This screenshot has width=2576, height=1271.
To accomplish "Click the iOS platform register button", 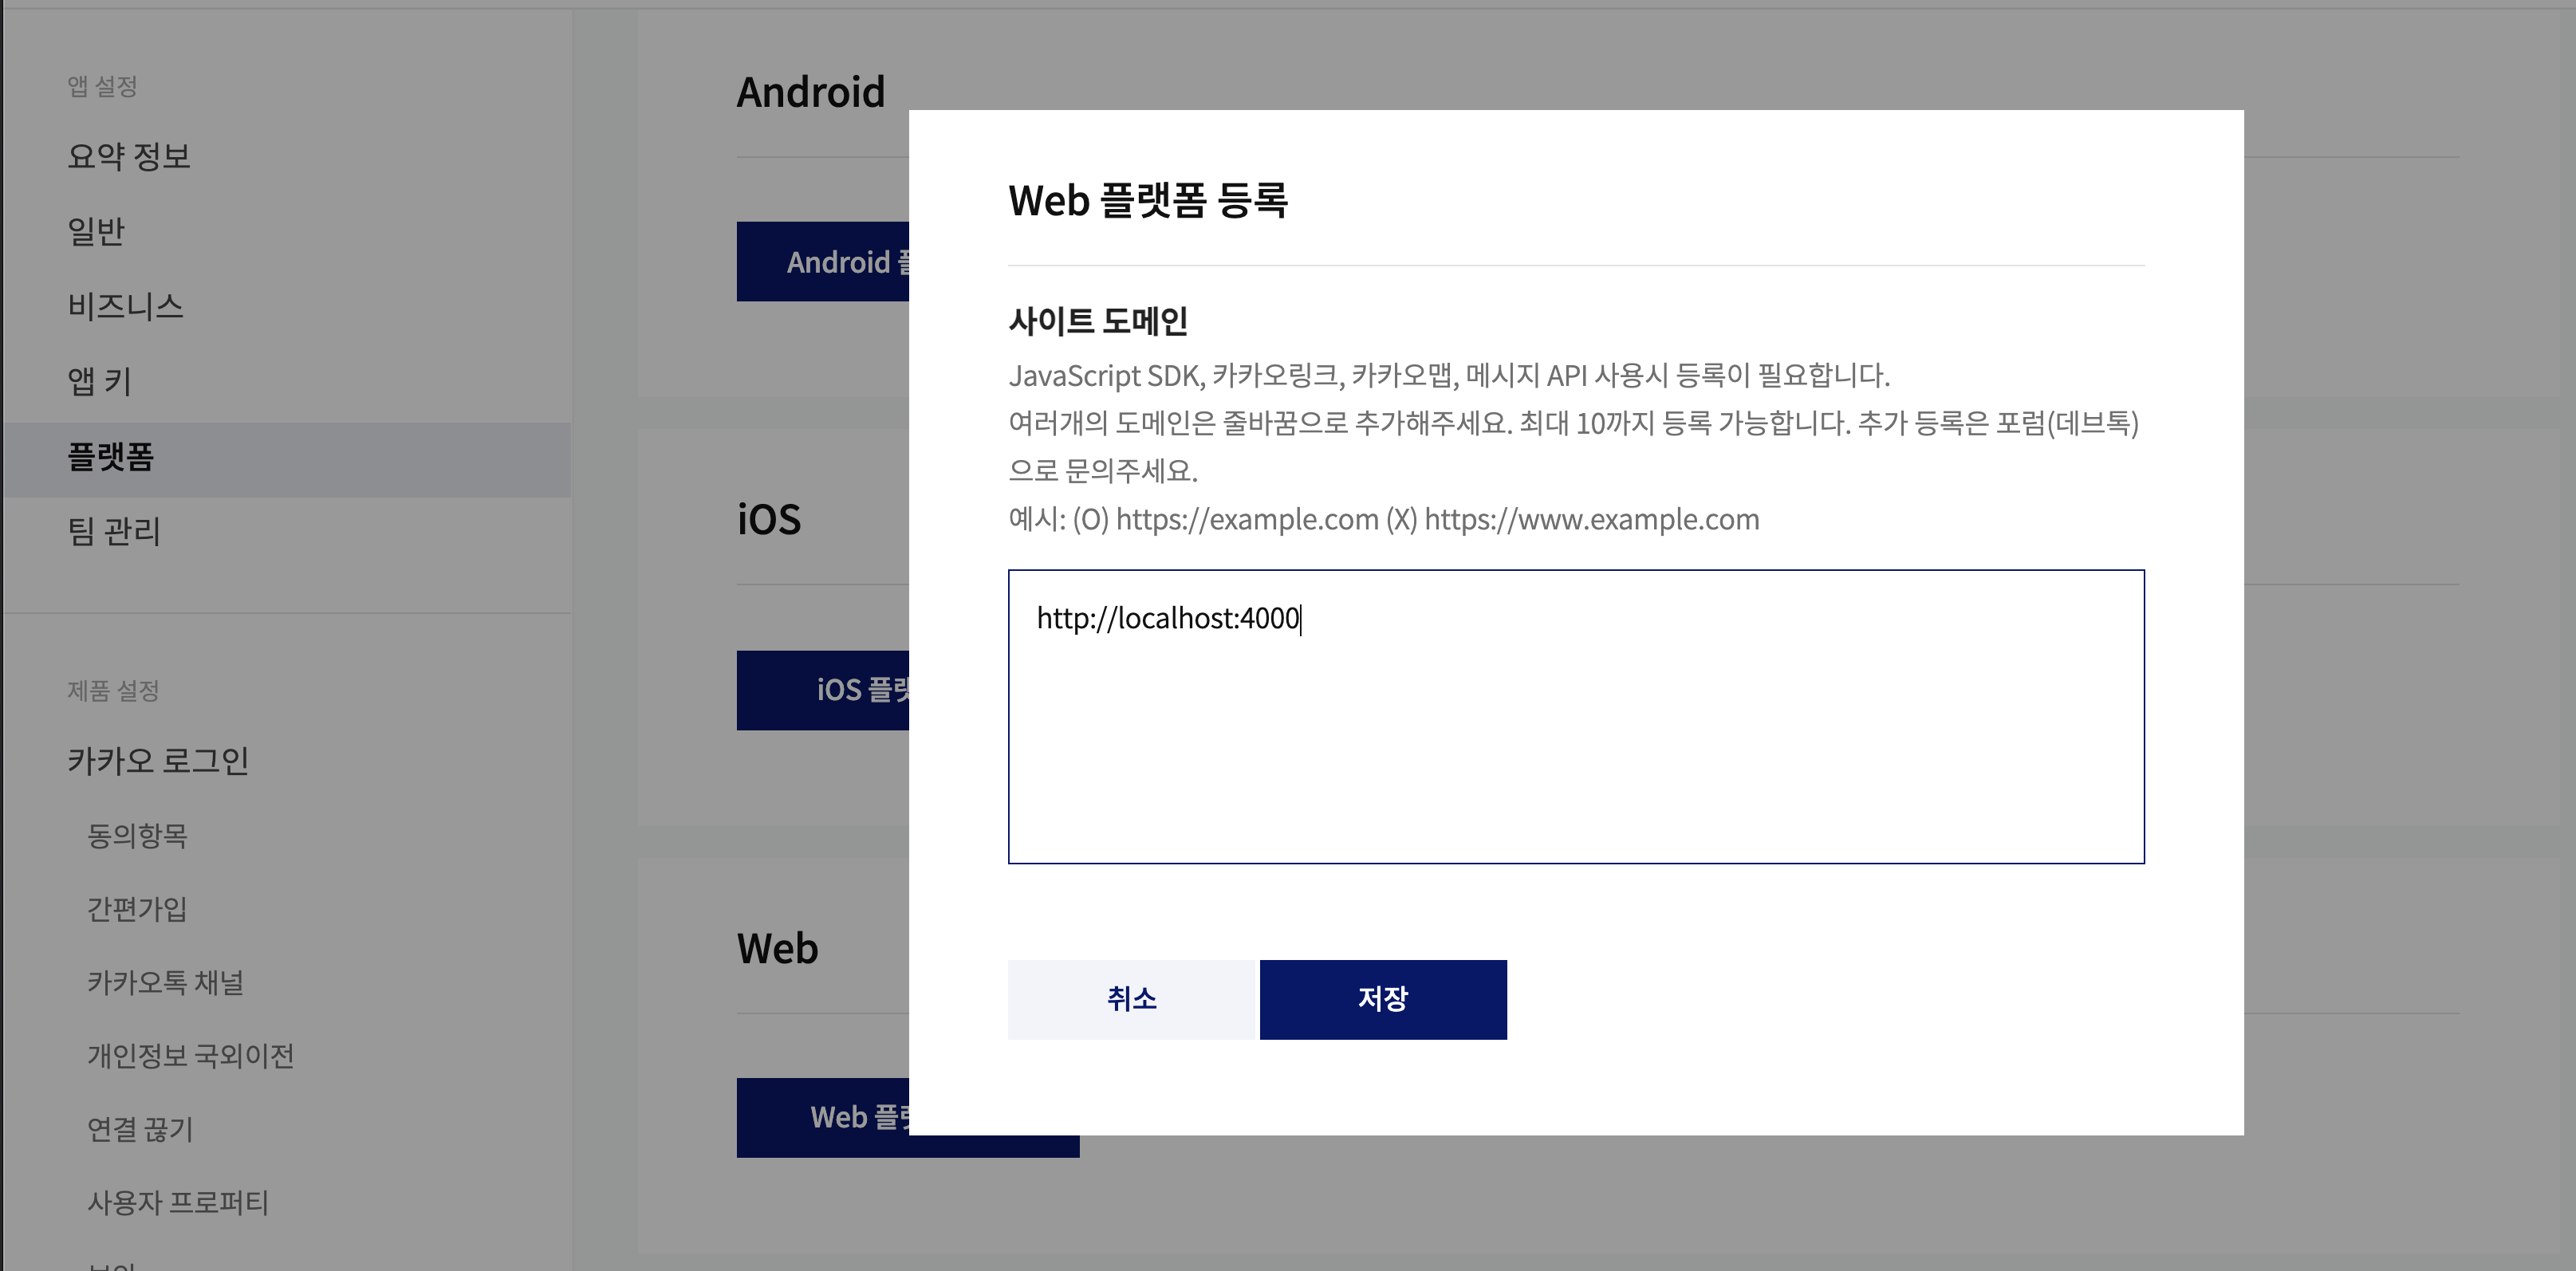I will pyautogui.click(x=823, y=690).
